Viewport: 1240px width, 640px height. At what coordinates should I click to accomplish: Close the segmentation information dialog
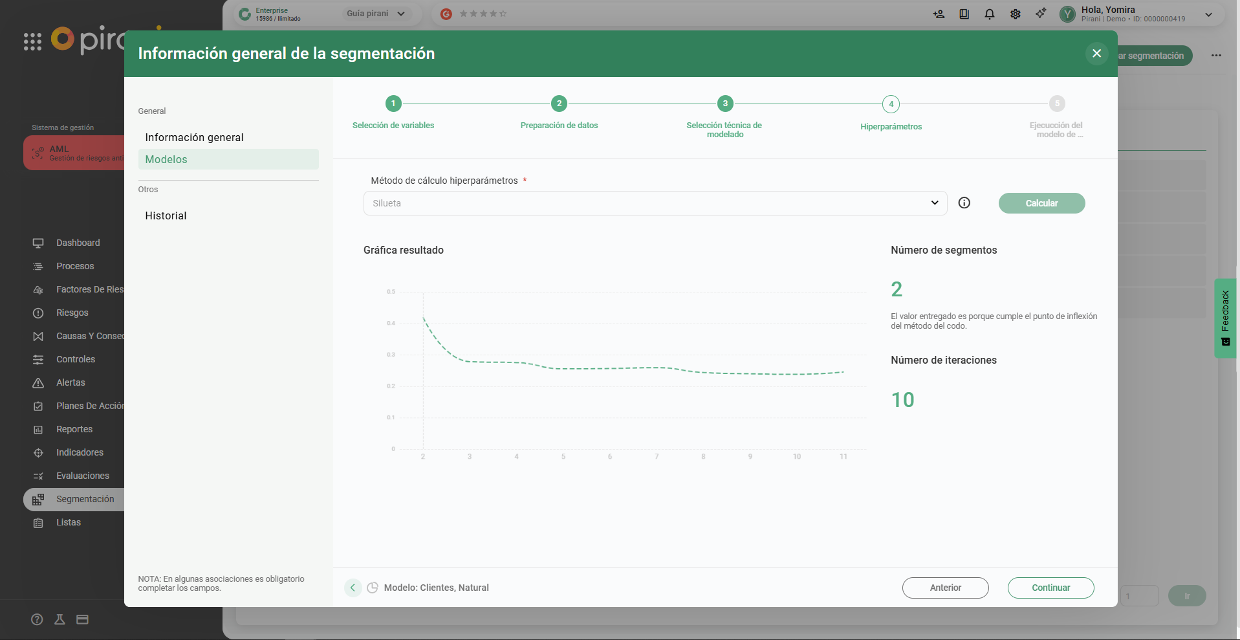[1096, 54]
